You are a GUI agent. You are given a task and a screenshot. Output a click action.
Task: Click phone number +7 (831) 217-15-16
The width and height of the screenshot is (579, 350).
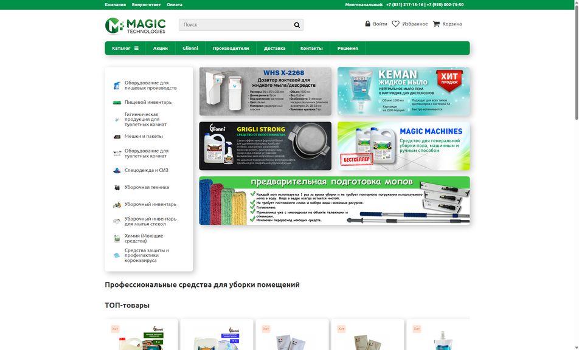point(404,5)
